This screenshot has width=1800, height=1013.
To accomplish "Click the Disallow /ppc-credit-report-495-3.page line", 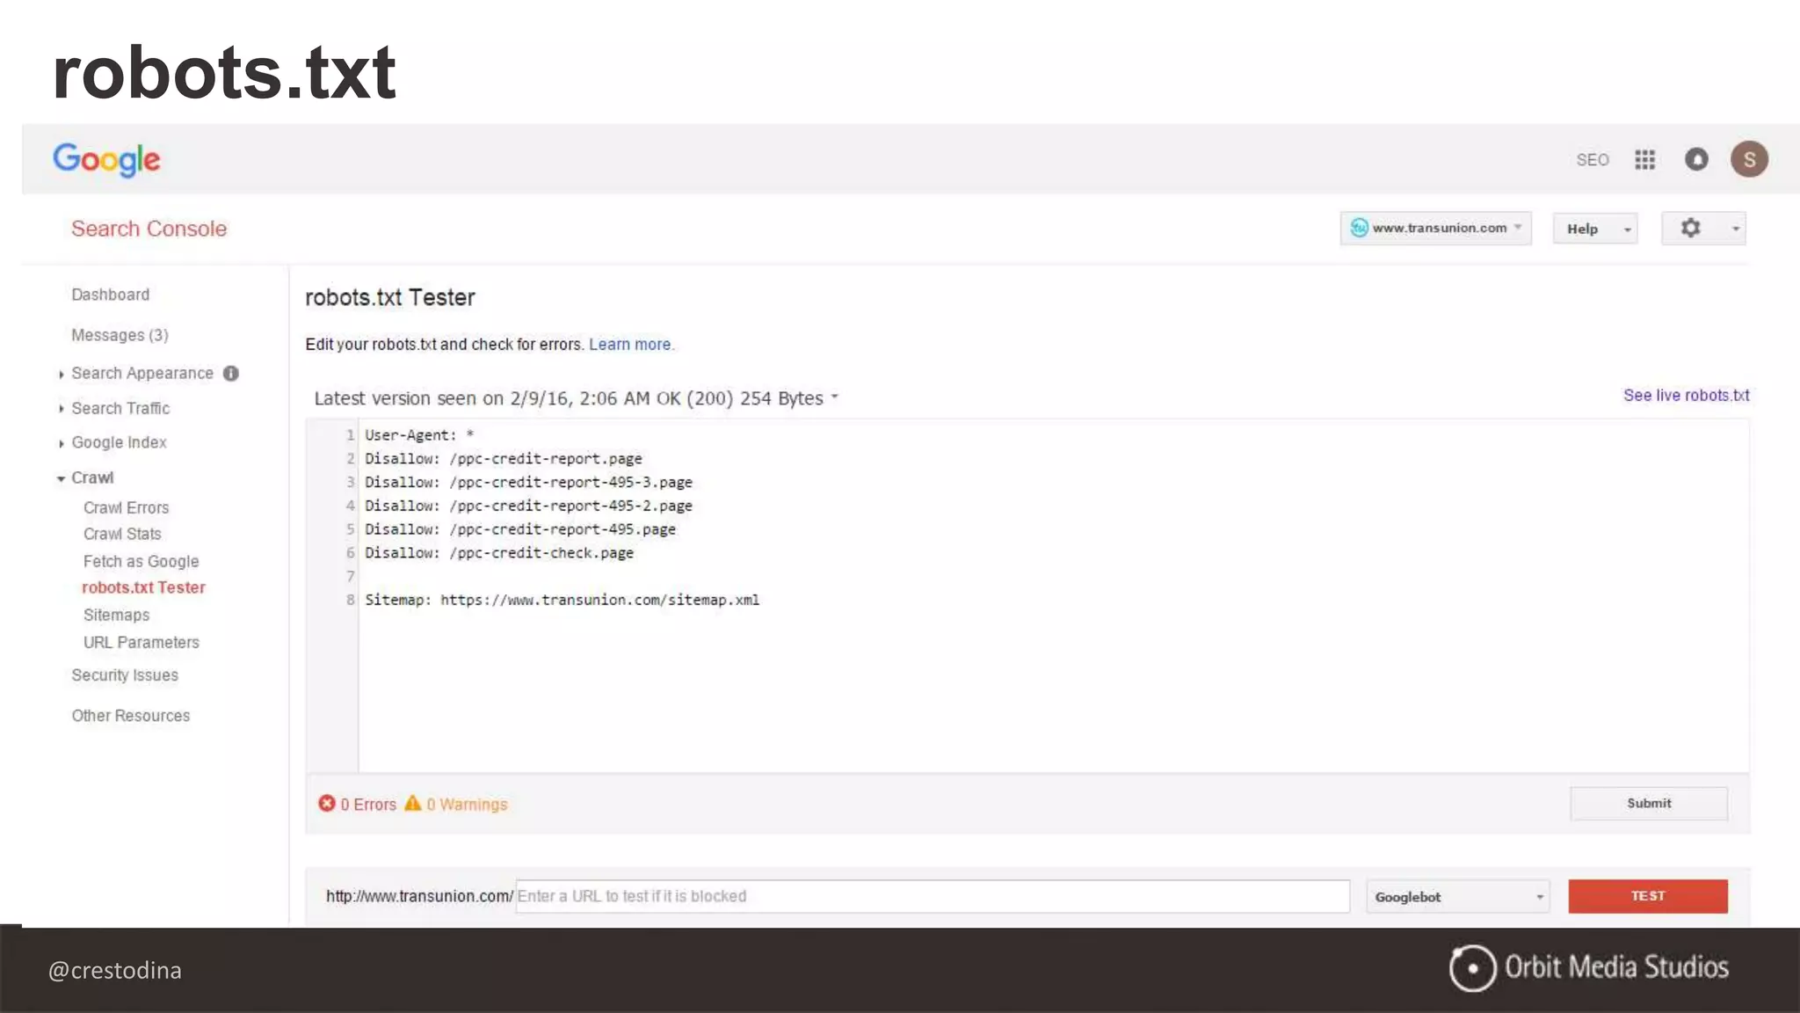I will click(528, 483).
